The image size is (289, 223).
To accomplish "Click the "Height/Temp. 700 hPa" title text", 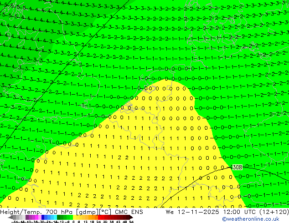I will point(36,212).
